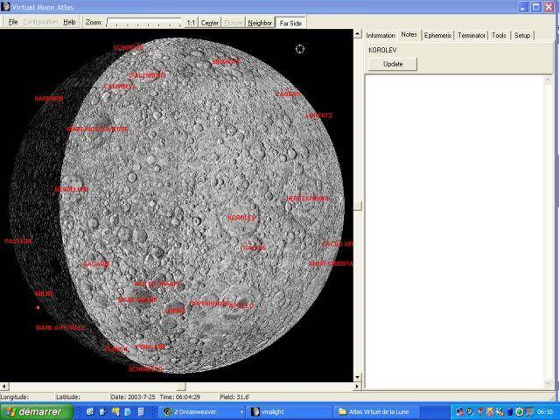Screen dimensions: 560x420
Task: Click the taskbar clock showing 06:10
Action: point(545,412)
